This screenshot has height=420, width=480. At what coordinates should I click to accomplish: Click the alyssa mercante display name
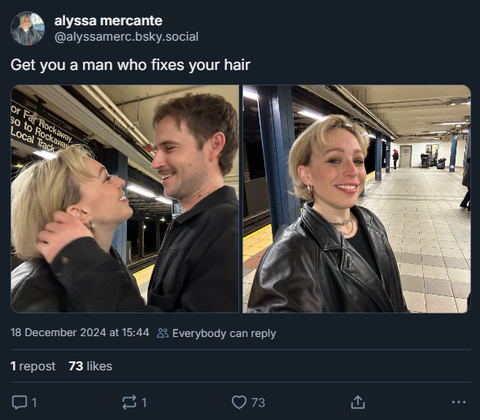click(x=108, y=21)
